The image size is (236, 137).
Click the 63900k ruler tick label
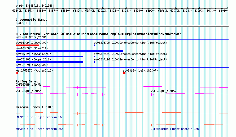90,11
